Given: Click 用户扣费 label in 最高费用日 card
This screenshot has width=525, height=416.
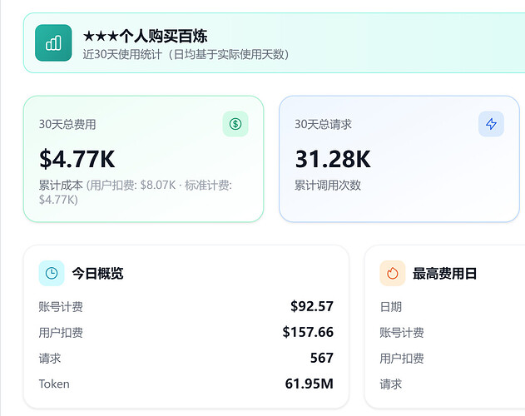Looking at the screenshot, I should (x=402, y=359).
